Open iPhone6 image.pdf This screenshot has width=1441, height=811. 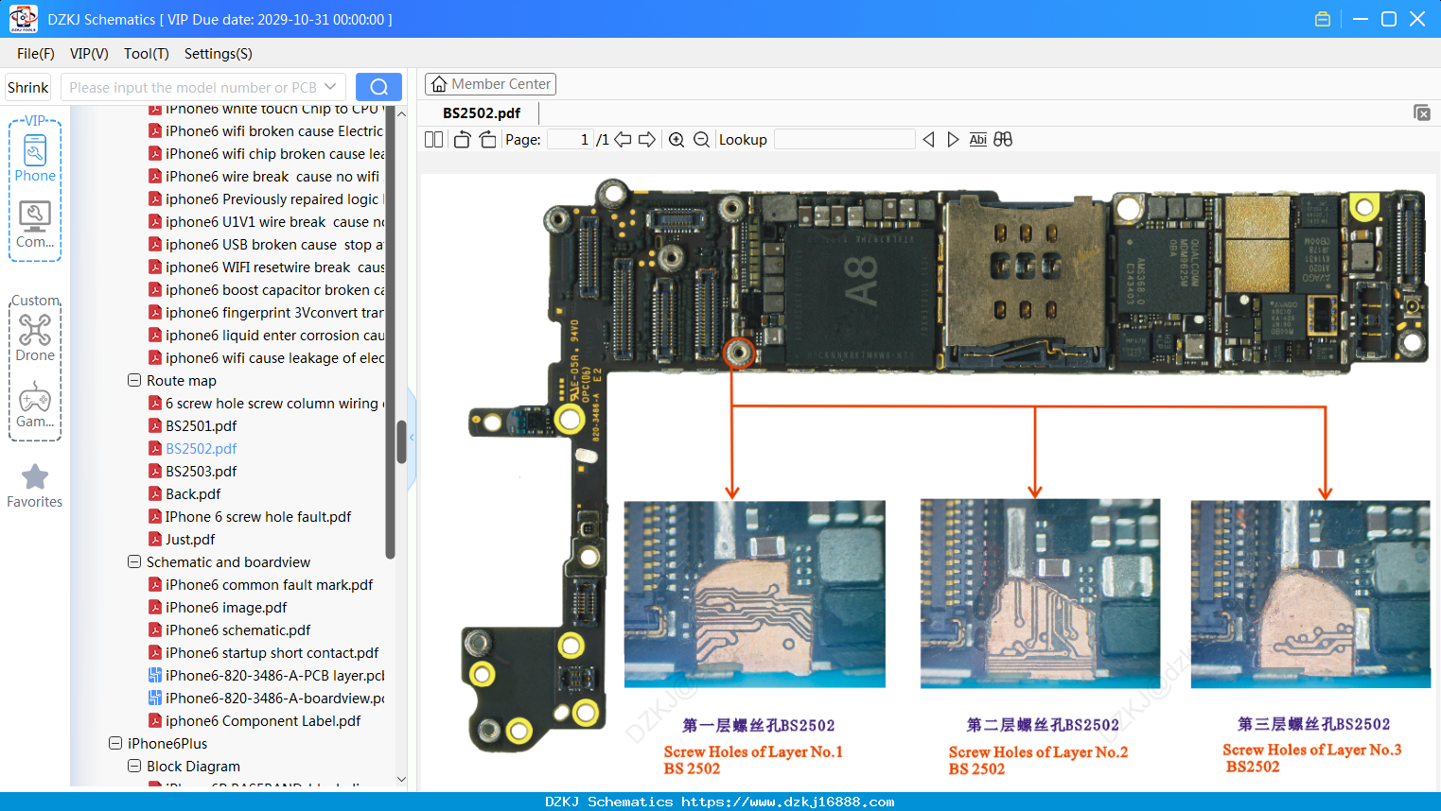pos(226,607)
